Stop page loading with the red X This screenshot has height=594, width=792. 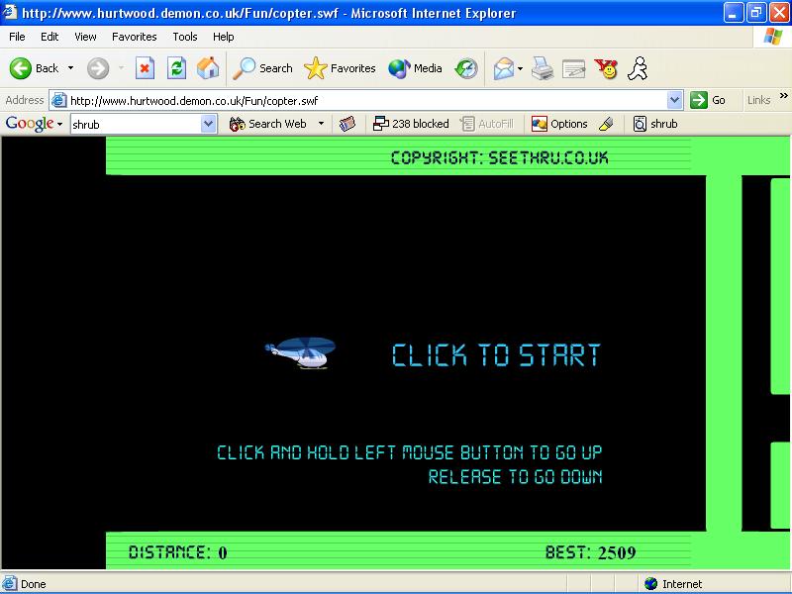click(145, 68)
